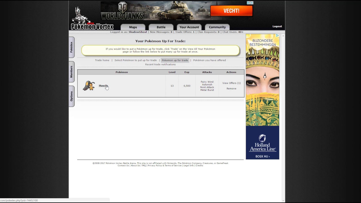Open the Maps tab

pos(133,27)
